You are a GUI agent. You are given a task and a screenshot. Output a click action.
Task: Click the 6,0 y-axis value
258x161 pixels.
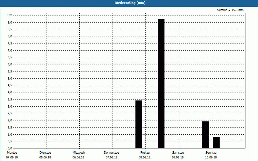(x=10, y=64)
